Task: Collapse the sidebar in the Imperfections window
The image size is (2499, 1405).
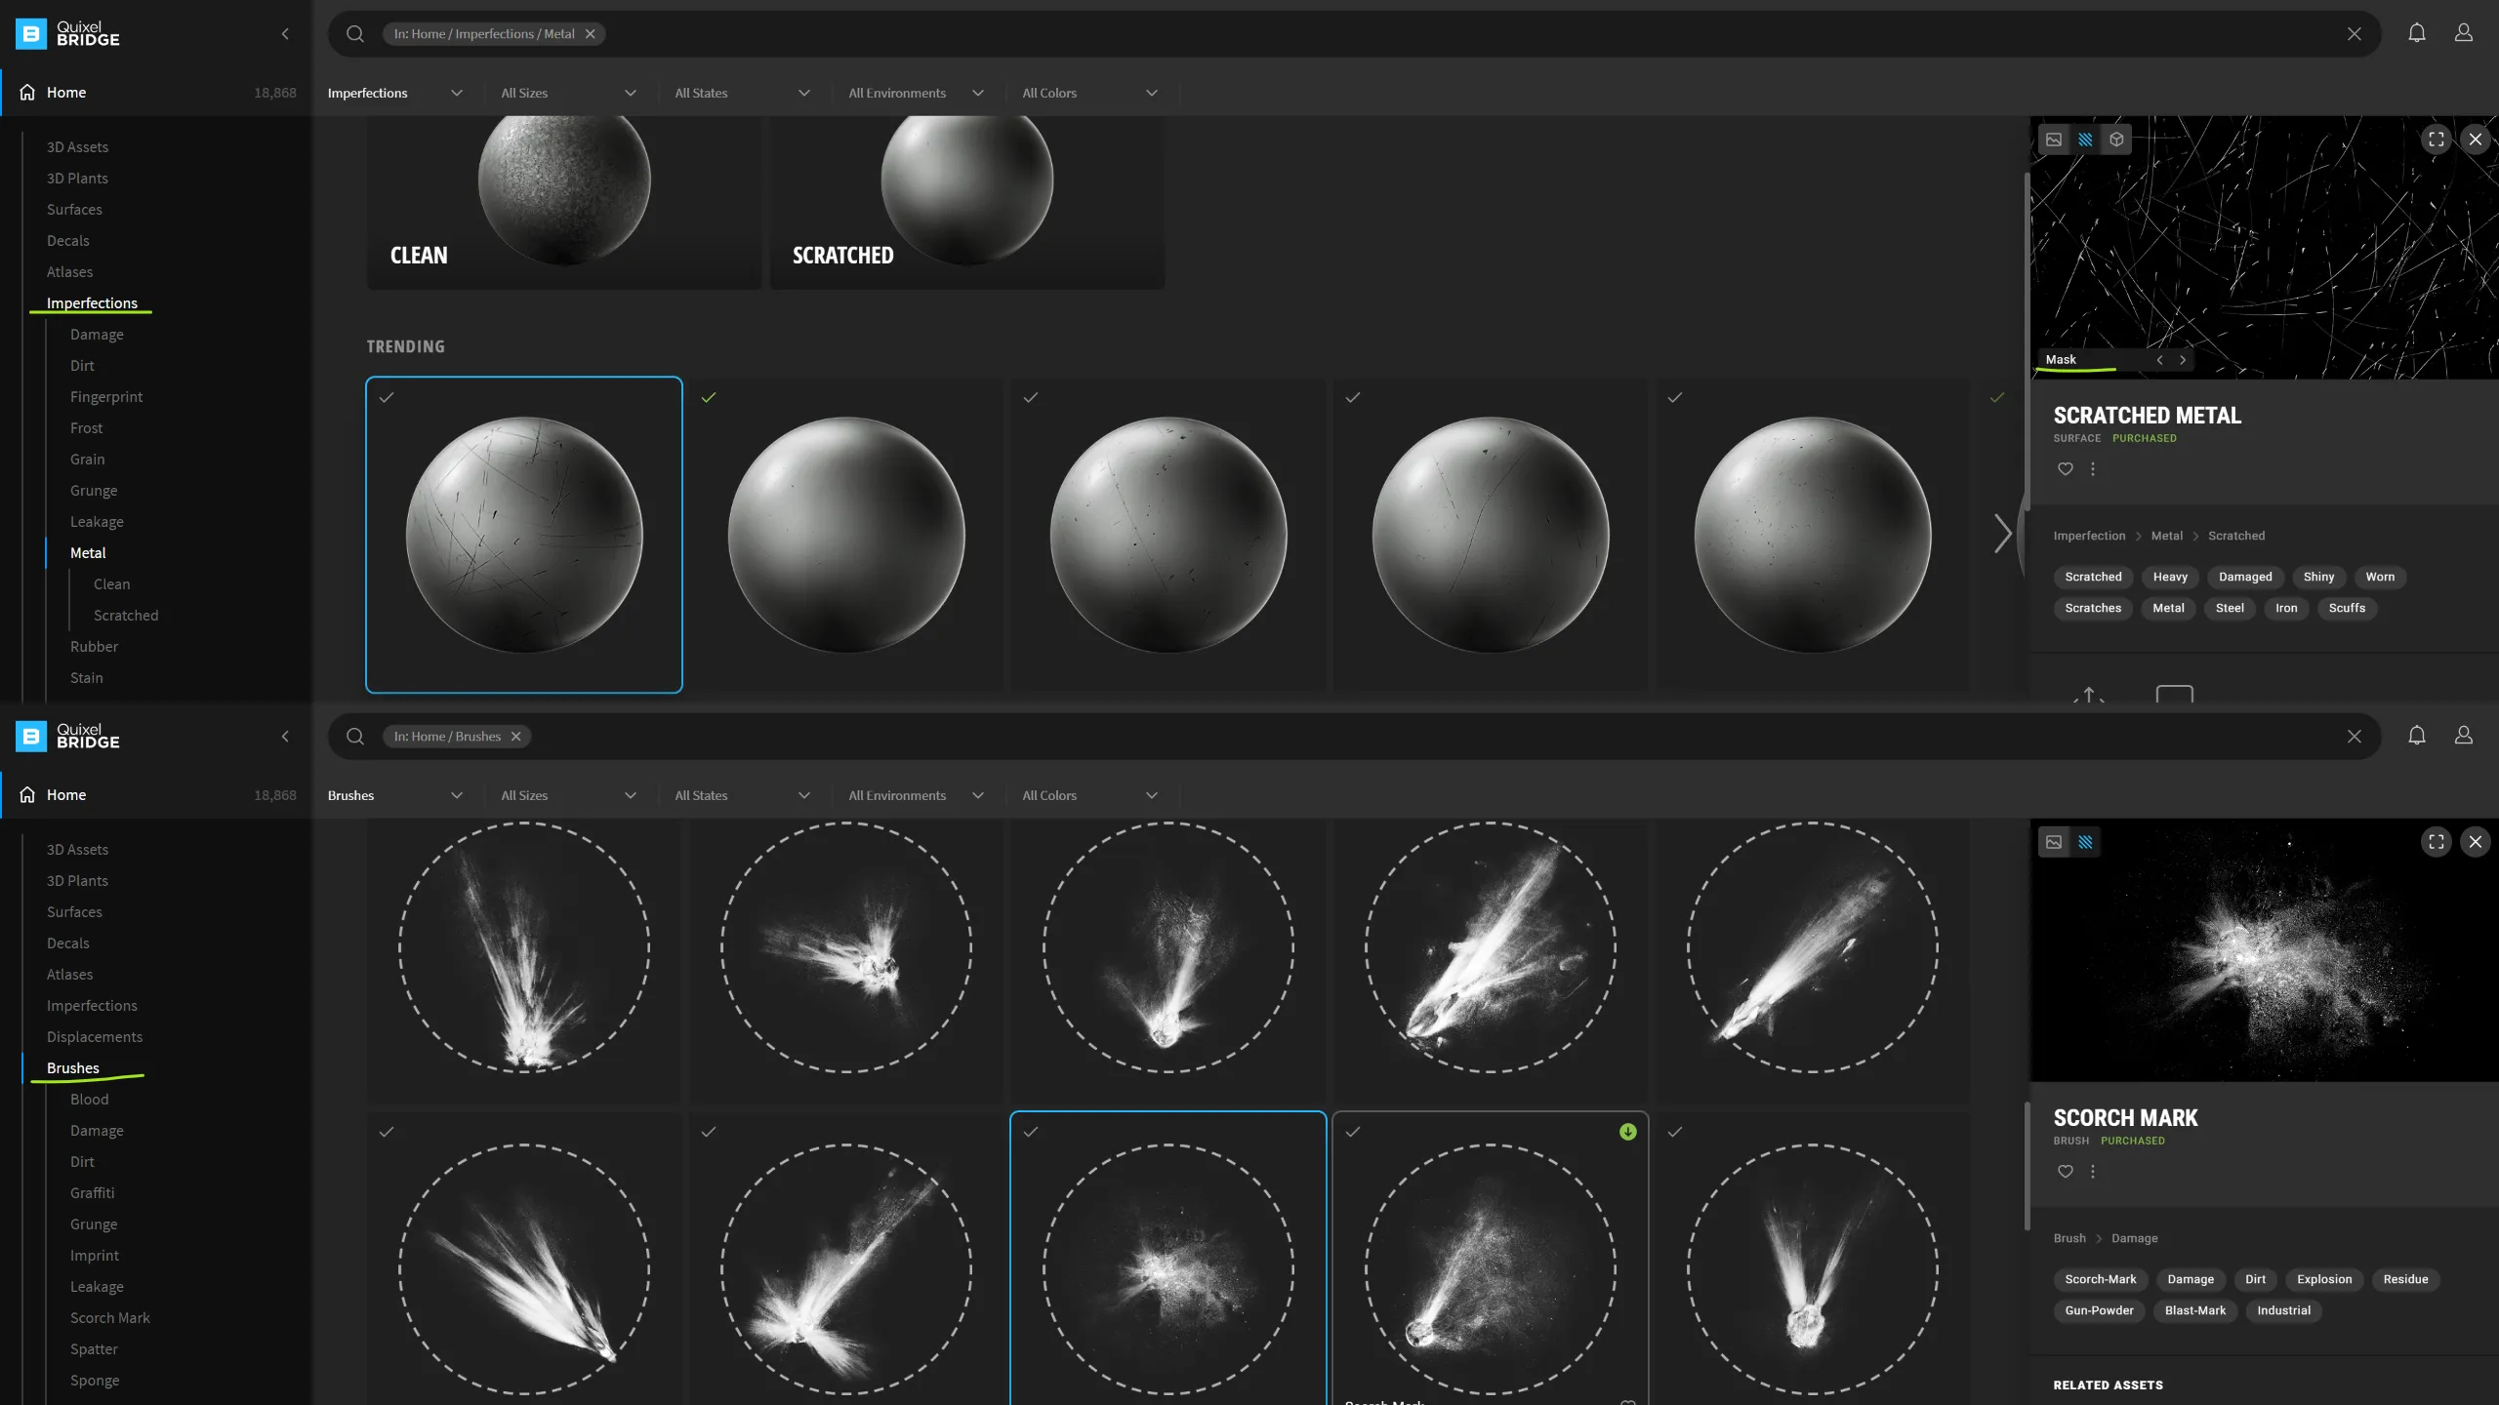Action: coord(285,34)
